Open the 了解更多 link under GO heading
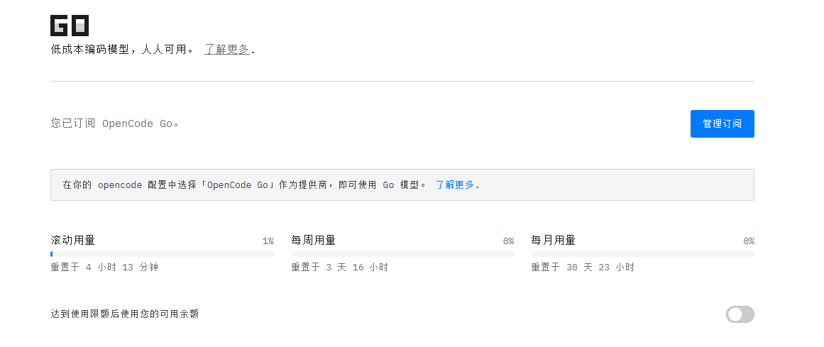 (x=226, y=50)
